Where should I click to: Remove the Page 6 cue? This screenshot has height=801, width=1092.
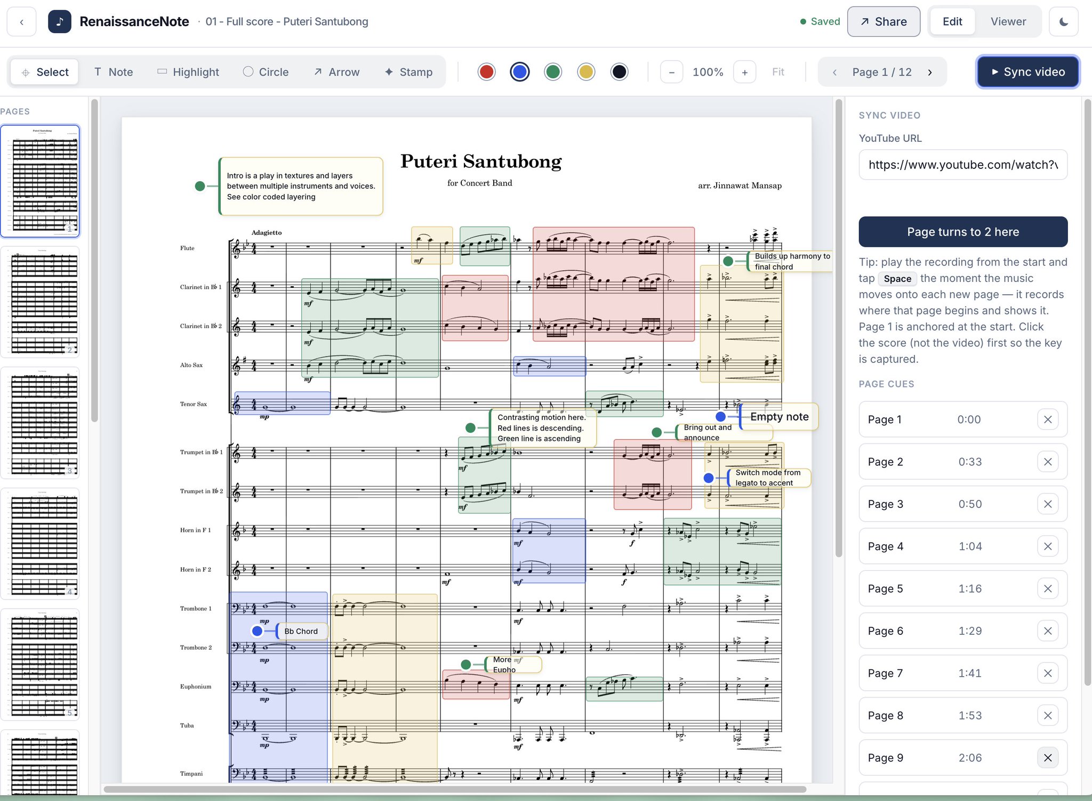1048,631
